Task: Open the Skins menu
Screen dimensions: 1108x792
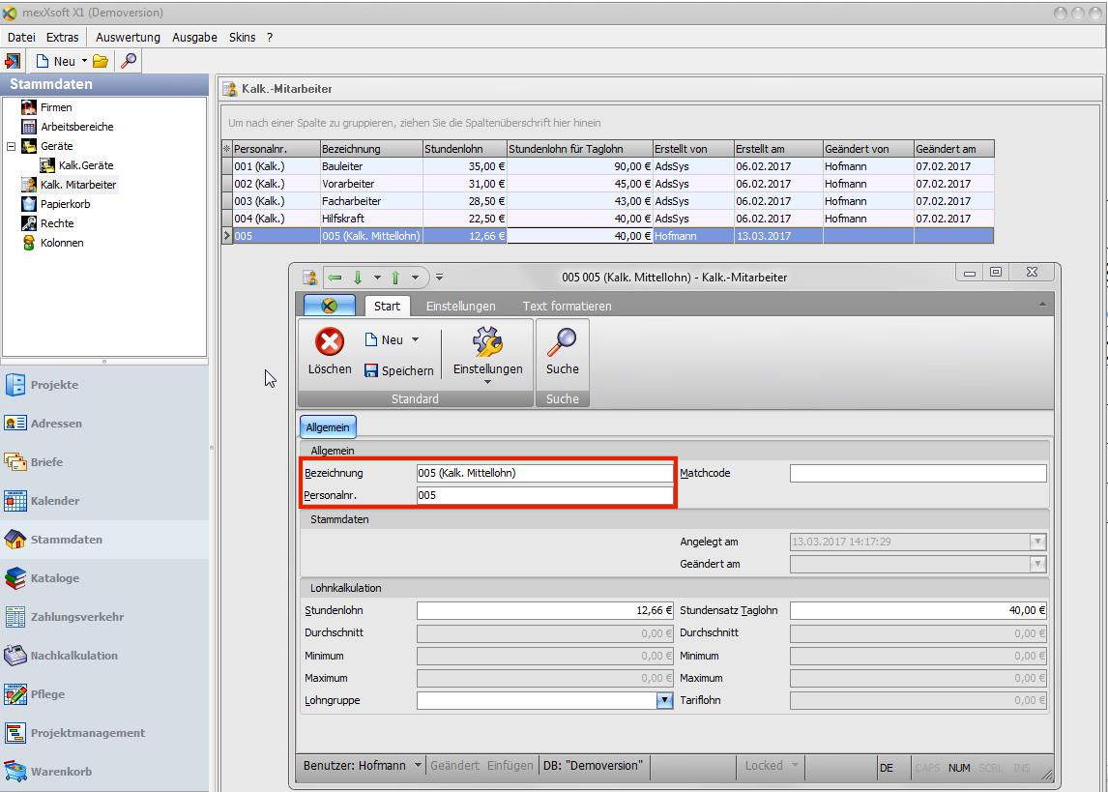Action: tap(243, 38)
